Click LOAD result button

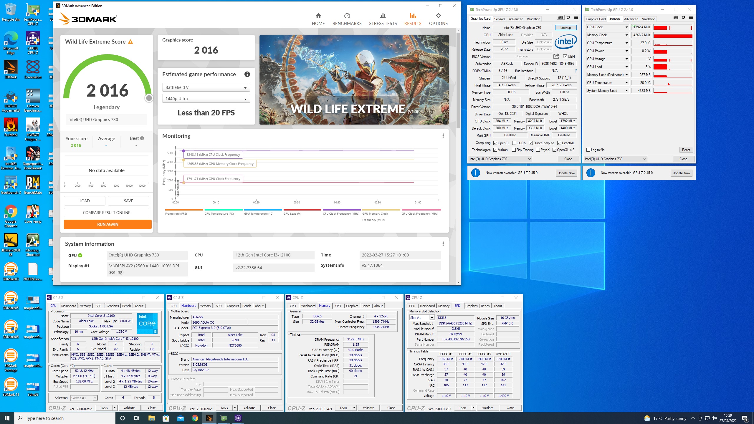coord(85,201)
